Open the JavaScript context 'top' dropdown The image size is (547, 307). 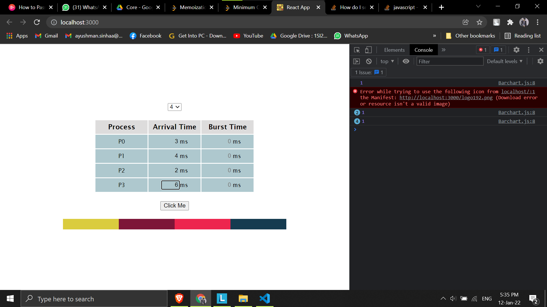[x=387, y=61]
